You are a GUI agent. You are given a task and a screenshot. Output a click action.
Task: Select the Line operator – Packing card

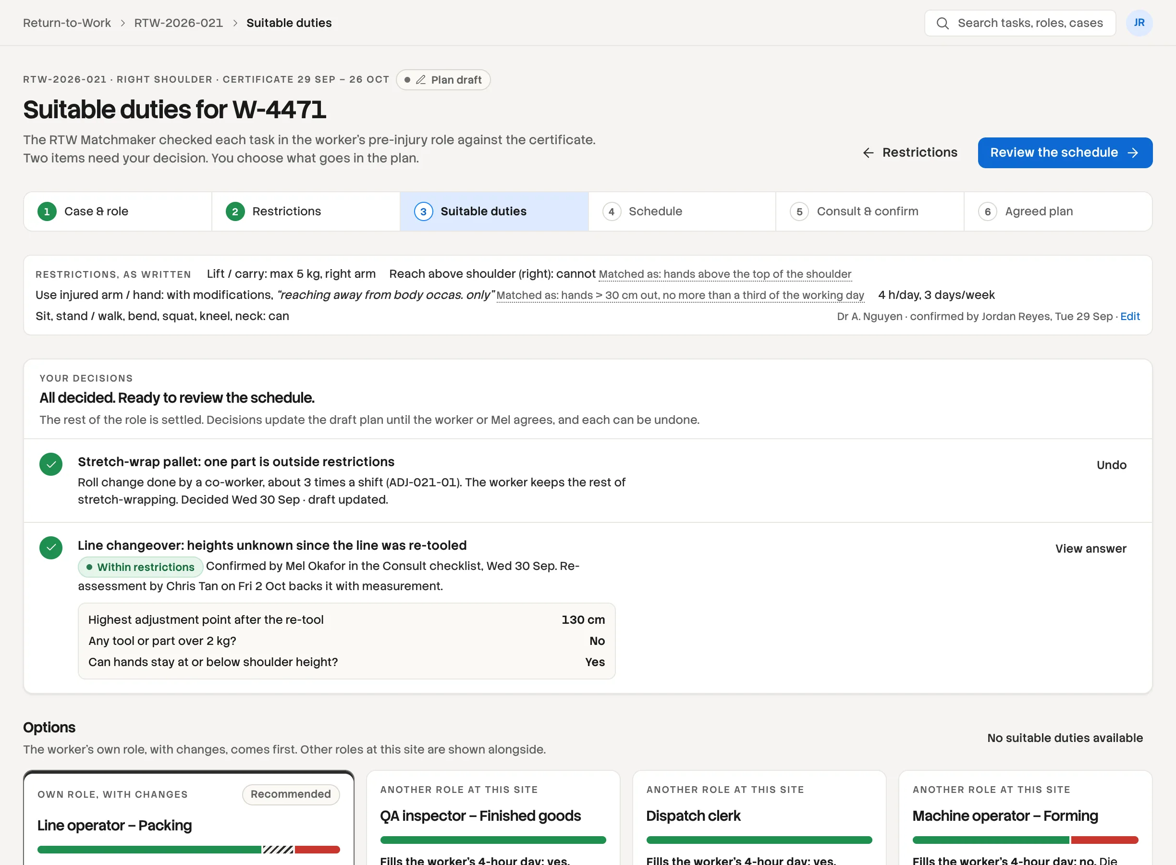[189, 818]
